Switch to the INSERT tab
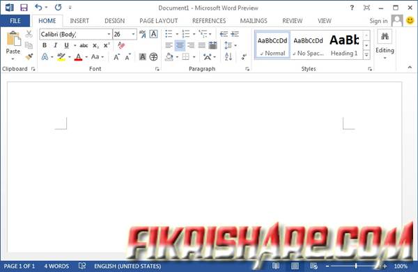The height and width of the screenshot is (272, 418). coord(79,21)
